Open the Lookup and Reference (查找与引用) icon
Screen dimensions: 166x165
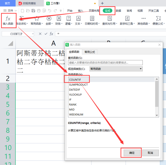pyautogui.click(x=110, y=18)
